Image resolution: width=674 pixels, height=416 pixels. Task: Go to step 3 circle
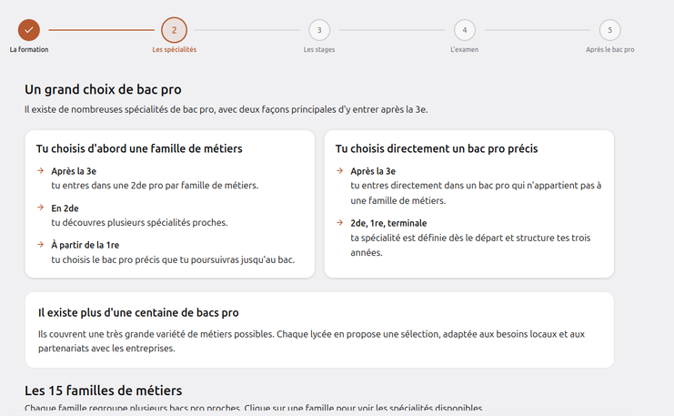click(319, 30)
